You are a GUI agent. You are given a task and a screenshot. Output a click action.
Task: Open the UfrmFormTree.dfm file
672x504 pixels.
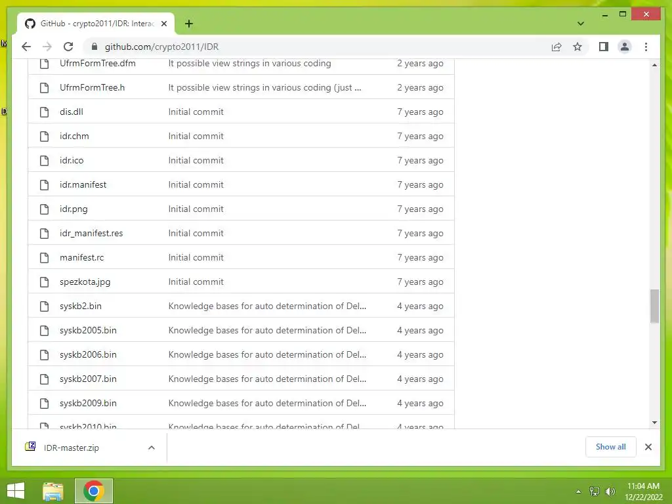pos(98,64)
